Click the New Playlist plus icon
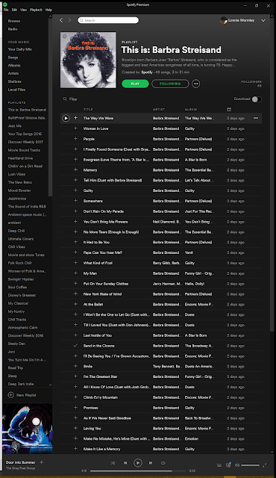Image resolution: width=276 pixels, height=478 pixels. click(x=11, y=395)
